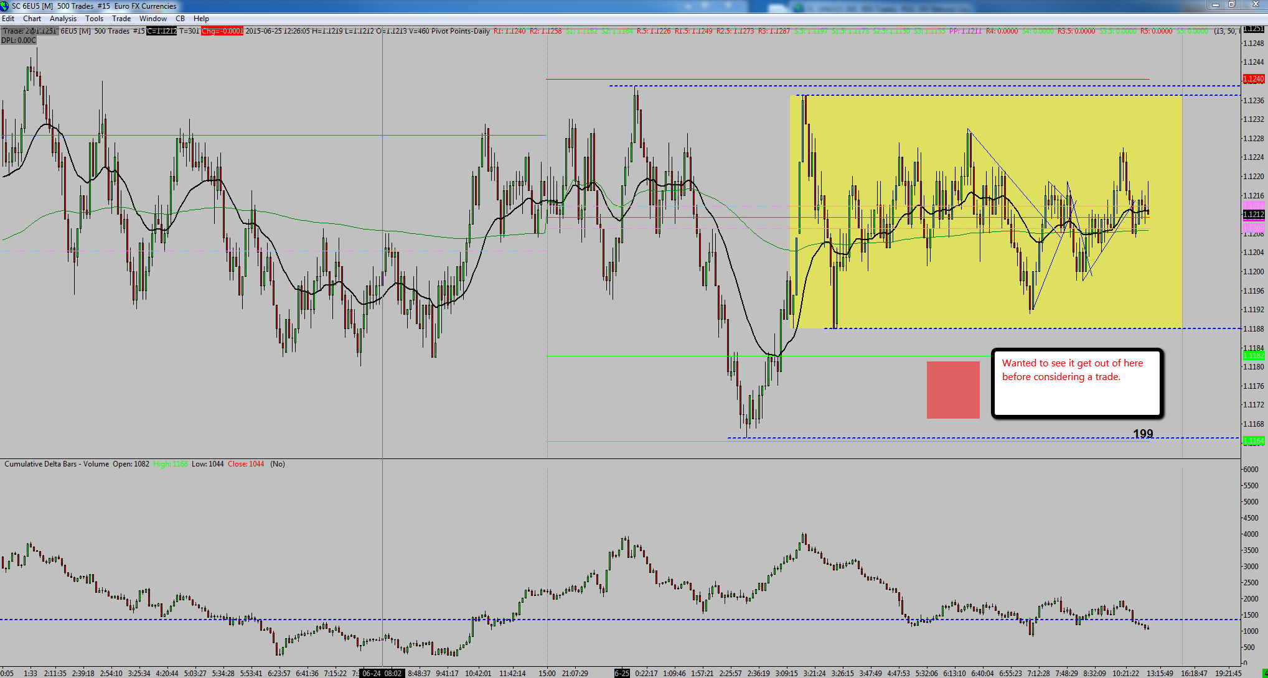The height and width of the screenshot is (678, 1268).
Task: Open the Tools menu
Action: point(94,19)
